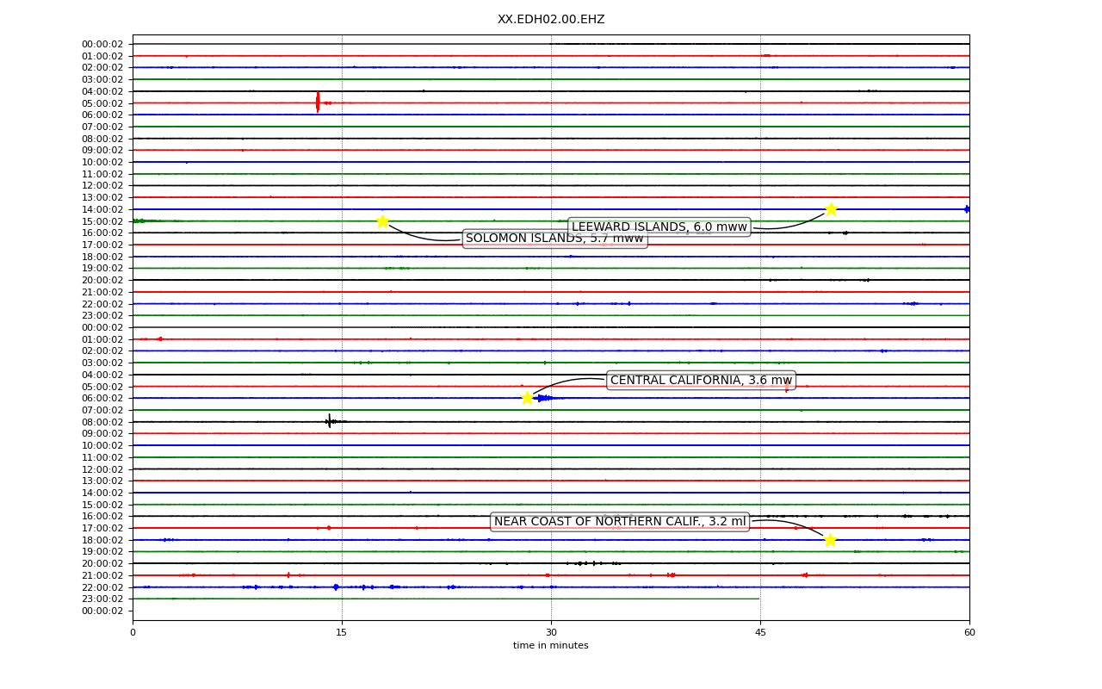Click the 'time in minutes' axis label

[x=551, y=646]
